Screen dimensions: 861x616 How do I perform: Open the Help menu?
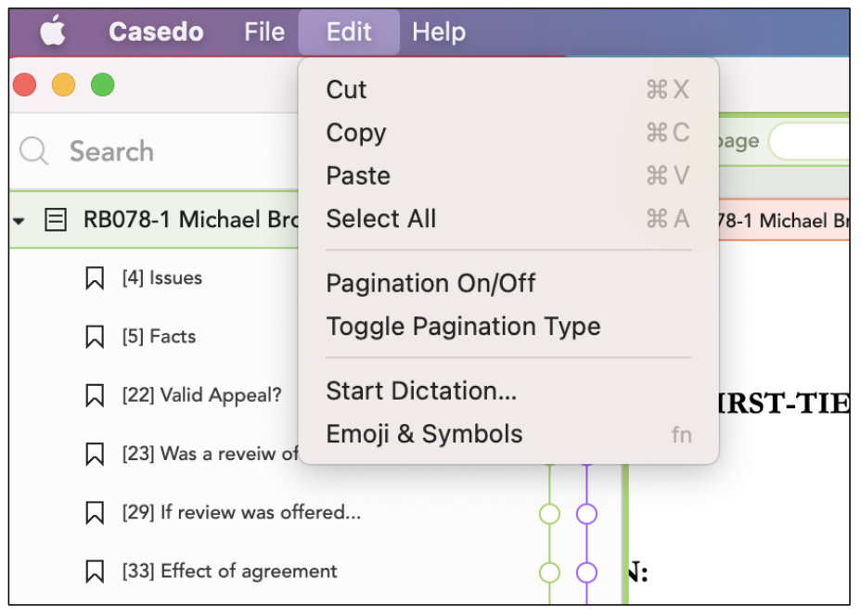[439, 32]
